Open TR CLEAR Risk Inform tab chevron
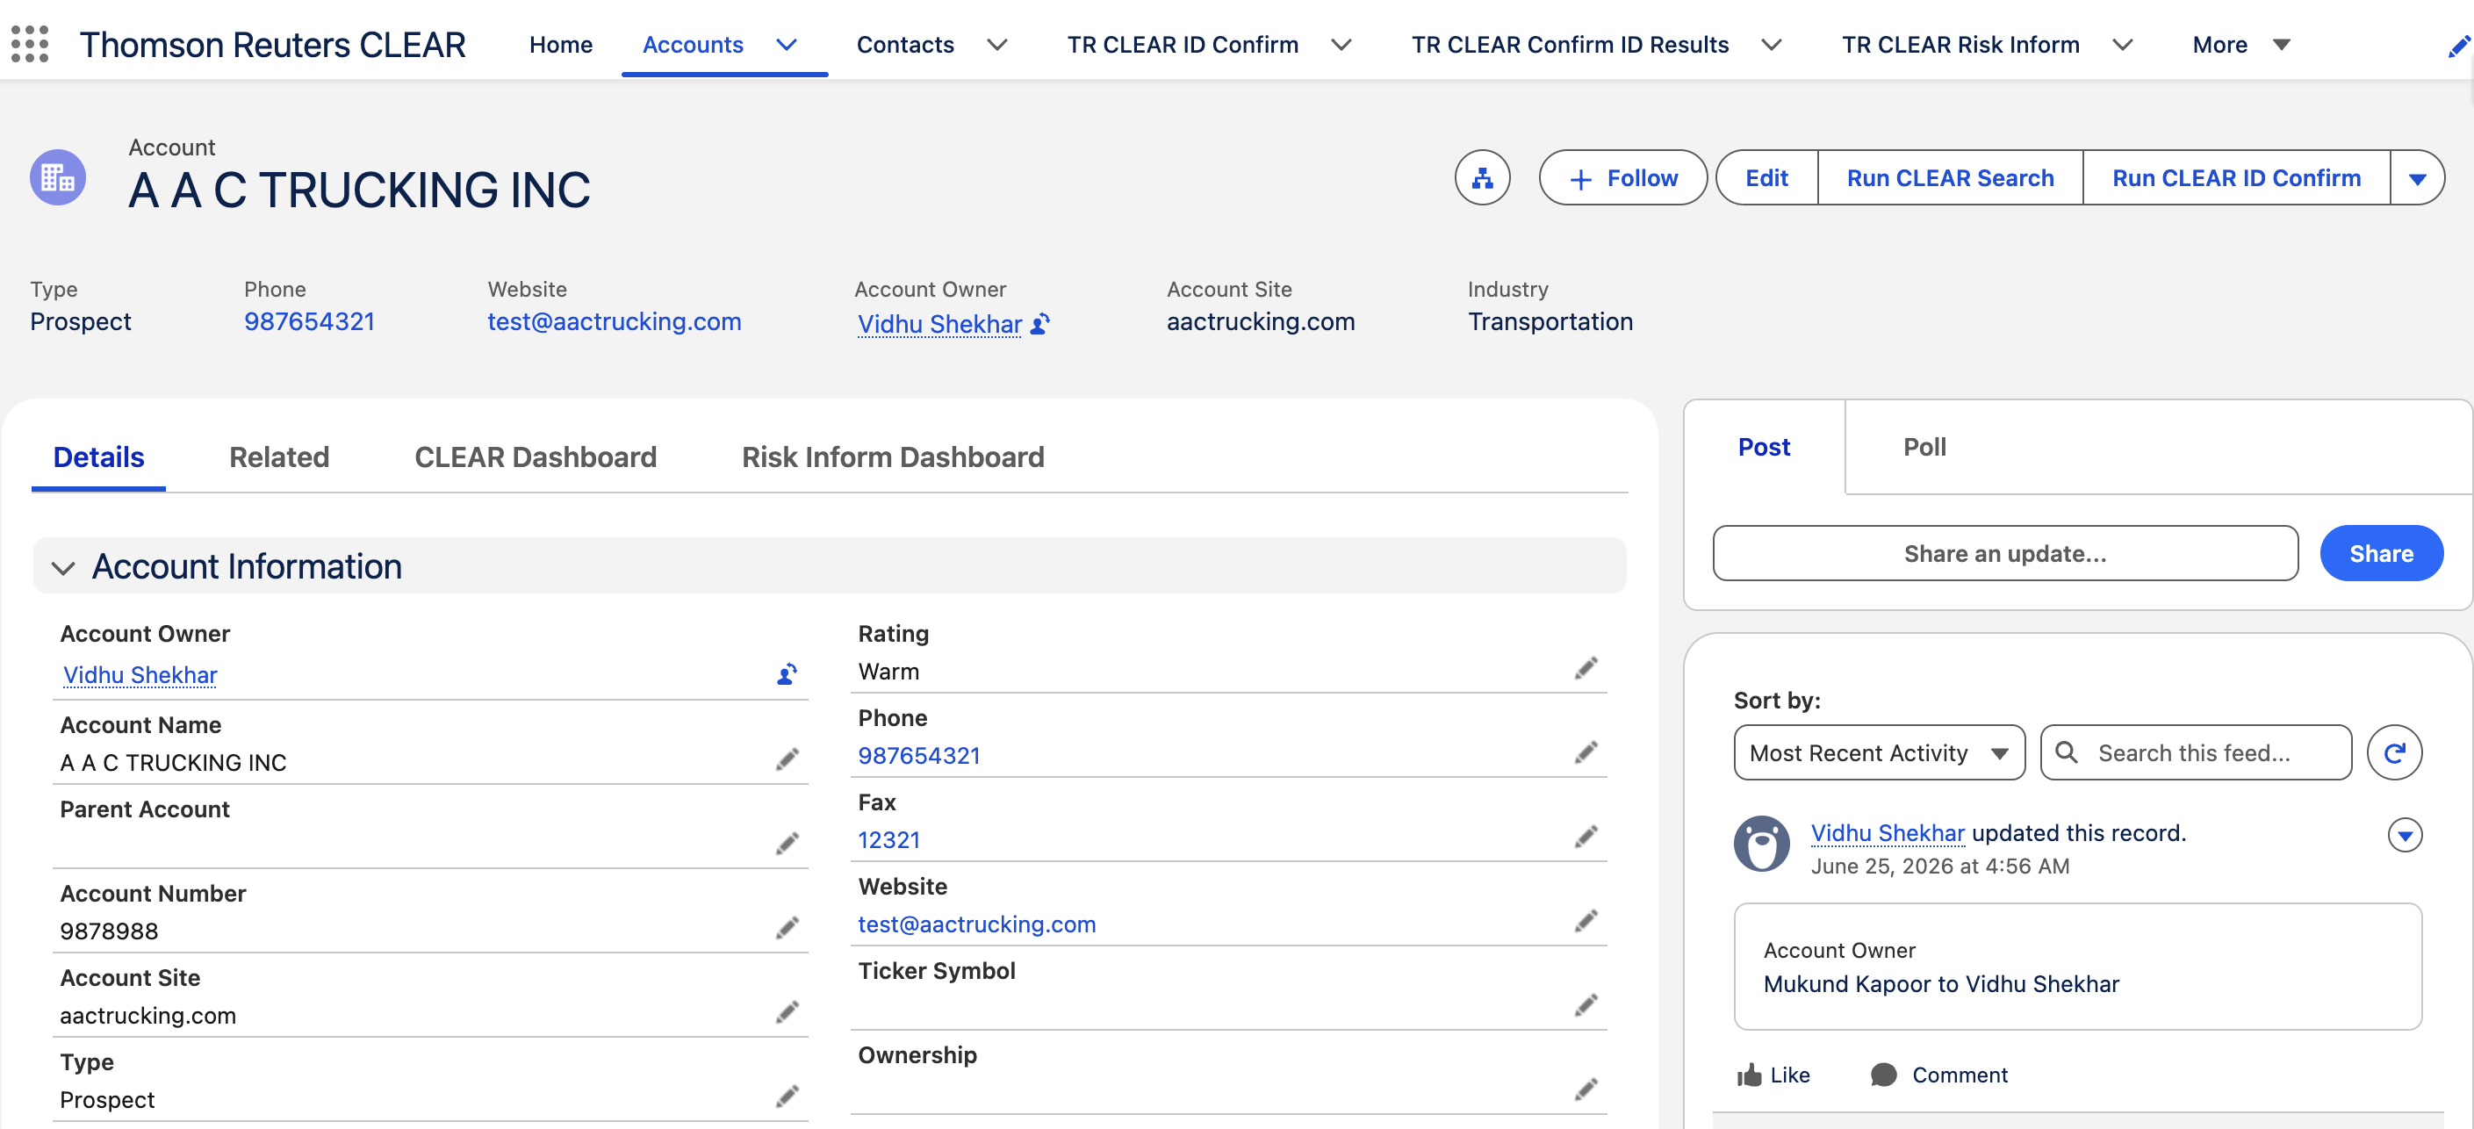This screenshot has width=2474, height=1129. tap(2124, 45)
